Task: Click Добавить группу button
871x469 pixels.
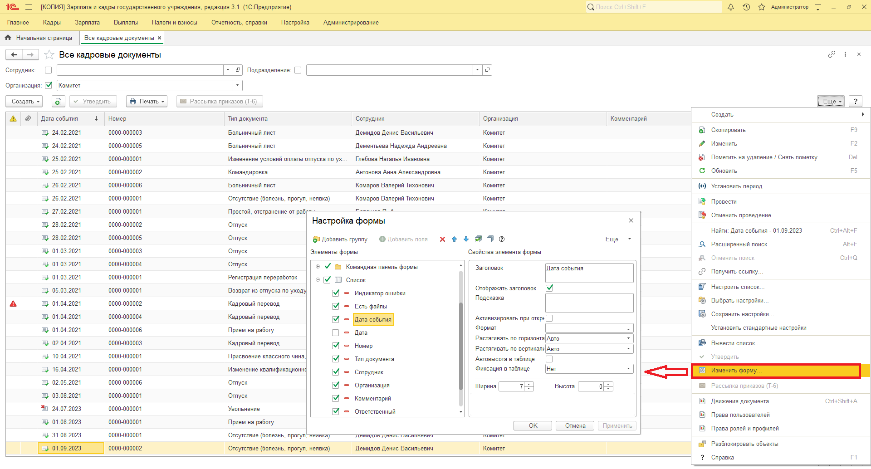Action: pyautogui.click(x=340, y=239)
